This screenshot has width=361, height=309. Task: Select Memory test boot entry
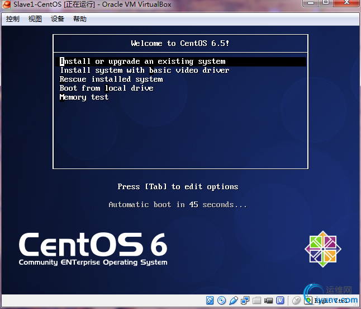click(84, 97)
